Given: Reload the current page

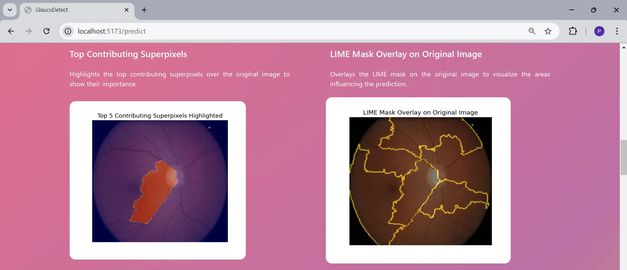Looking at the screenshot, I should tap(47, 31).
